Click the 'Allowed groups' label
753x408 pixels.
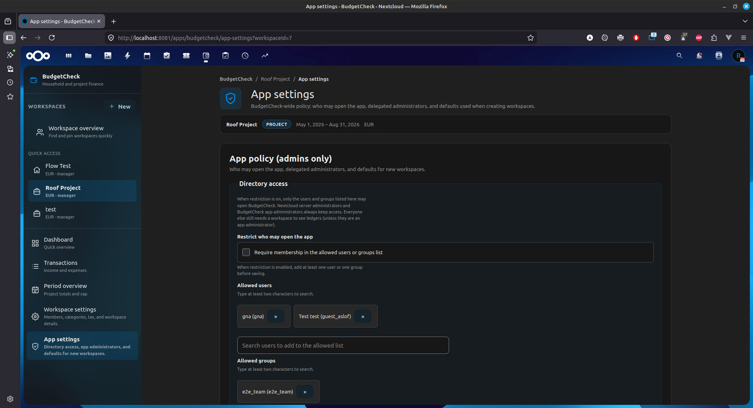point(256,361)
